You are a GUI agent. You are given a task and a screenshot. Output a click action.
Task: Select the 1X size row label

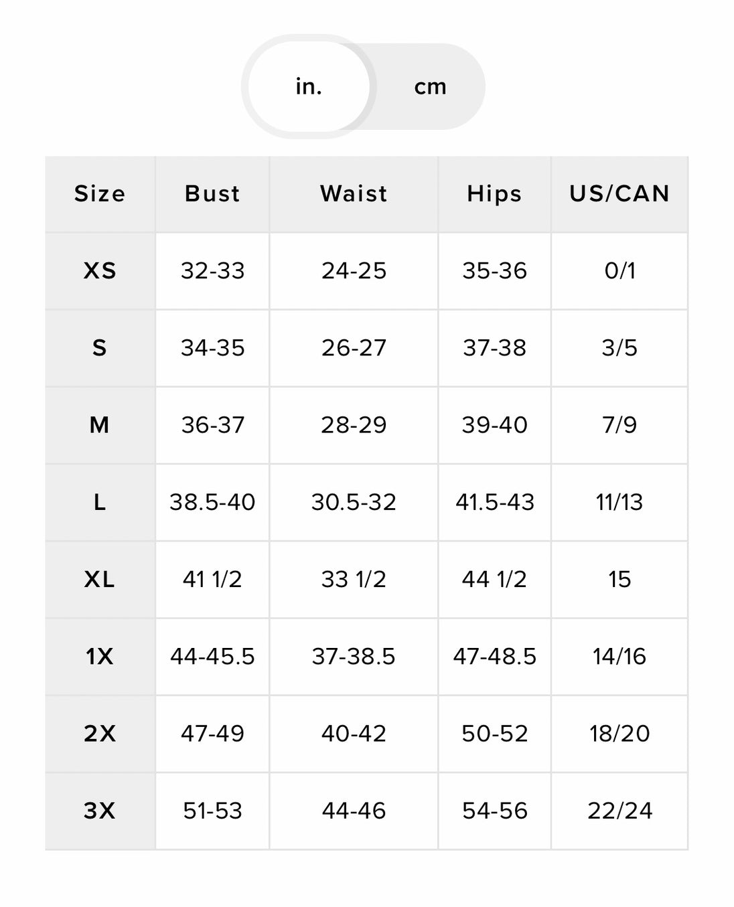pyautogui.click(x=100, y=657)
